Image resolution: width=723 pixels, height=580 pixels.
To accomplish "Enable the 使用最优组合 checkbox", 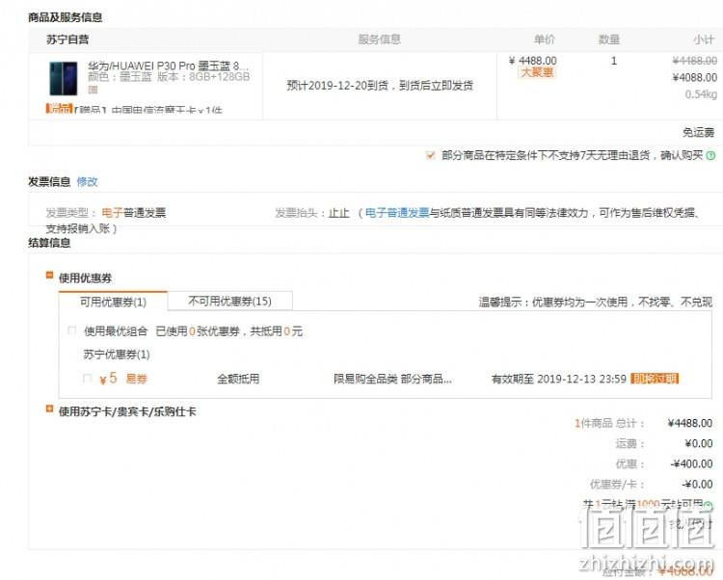I will pos(72,330).
